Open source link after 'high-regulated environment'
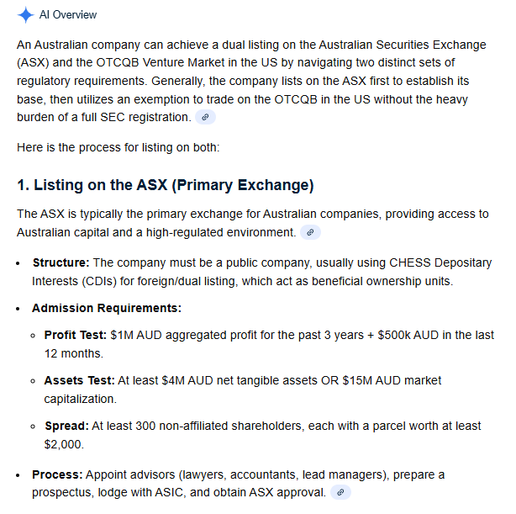Screen dimensions: 516x514 pyautogui.click(x=310, y=232)
